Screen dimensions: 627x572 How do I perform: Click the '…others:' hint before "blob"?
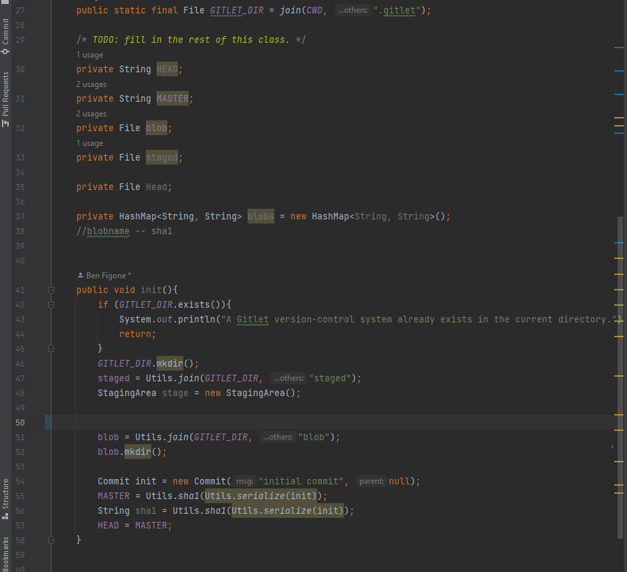277,438
